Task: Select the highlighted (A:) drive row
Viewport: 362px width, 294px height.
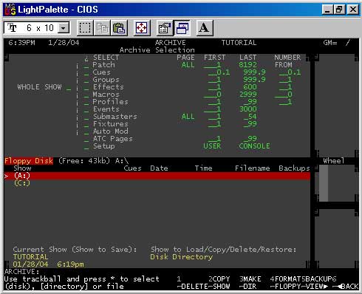Action: [157, 176]
